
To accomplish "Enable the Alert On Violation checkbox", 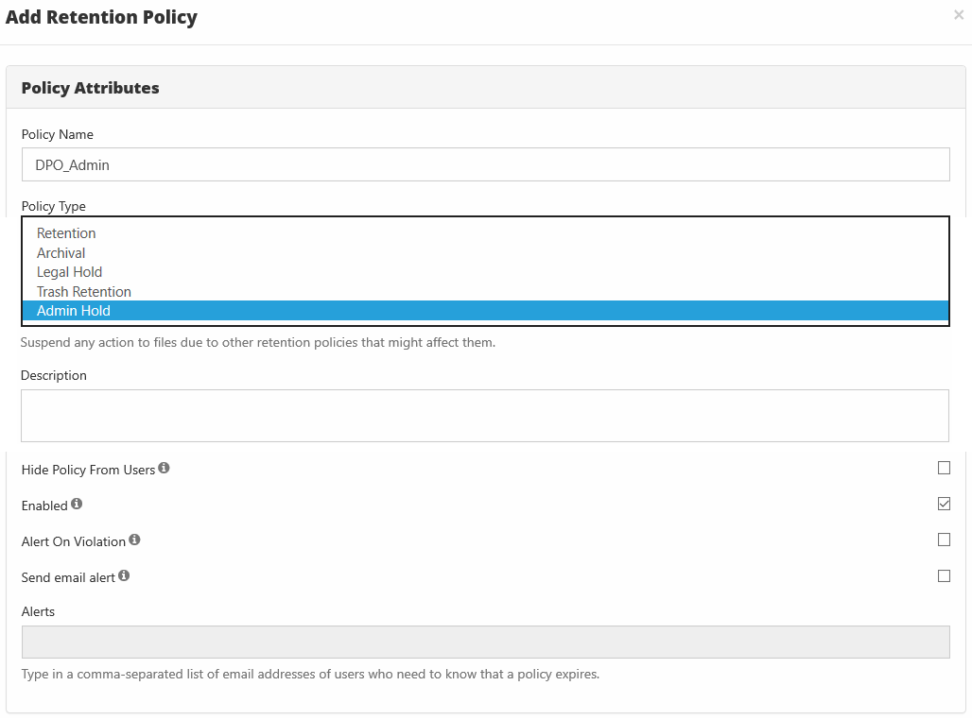I will 944,540.
